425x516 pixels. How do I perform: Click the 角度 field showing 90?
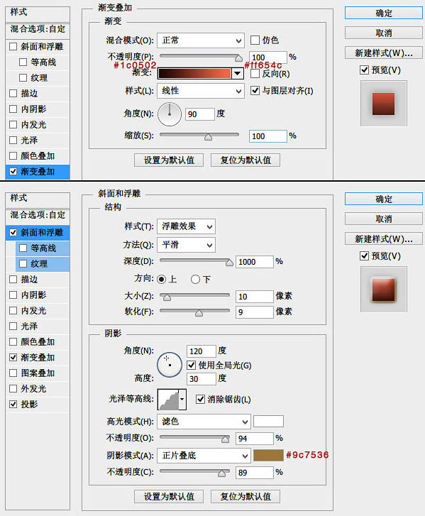pos(199,114)
